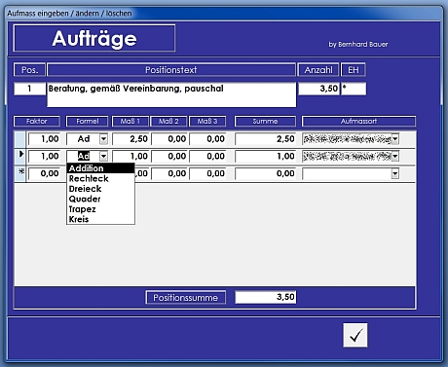Click the Aufmassort column header
Image resolution: width=448 pixels, height=367 pixels.
(358, 122)
